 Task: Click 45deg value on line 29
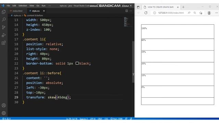tap(62, 97)
